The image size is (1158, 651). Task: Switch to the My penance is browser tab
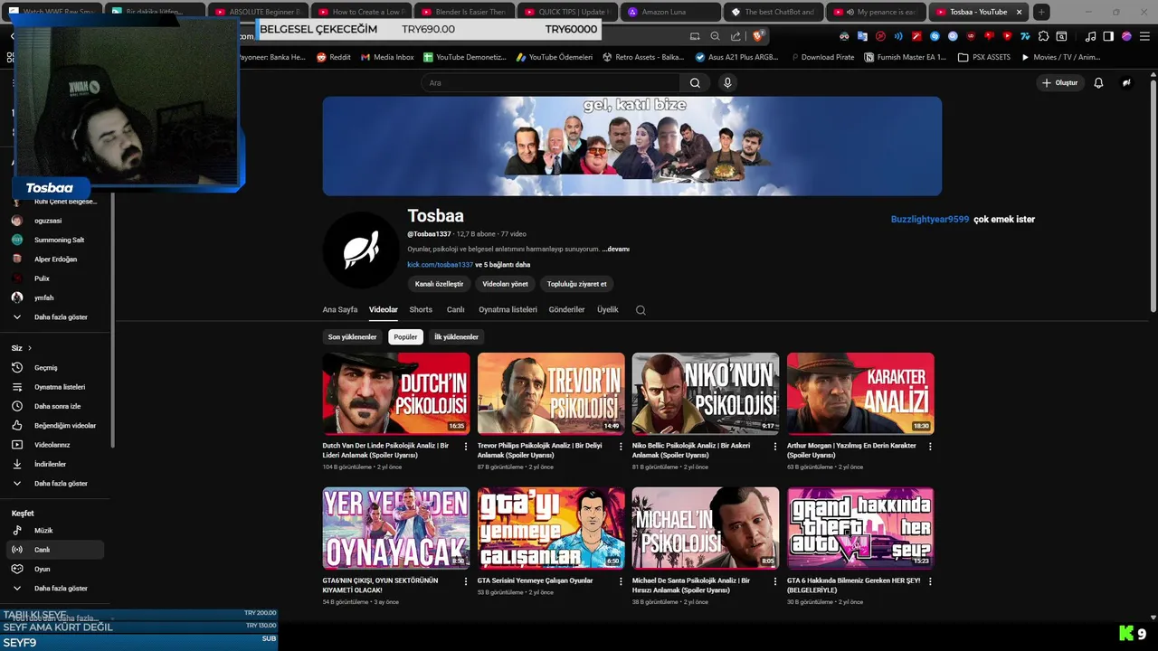tap(874, 12)
